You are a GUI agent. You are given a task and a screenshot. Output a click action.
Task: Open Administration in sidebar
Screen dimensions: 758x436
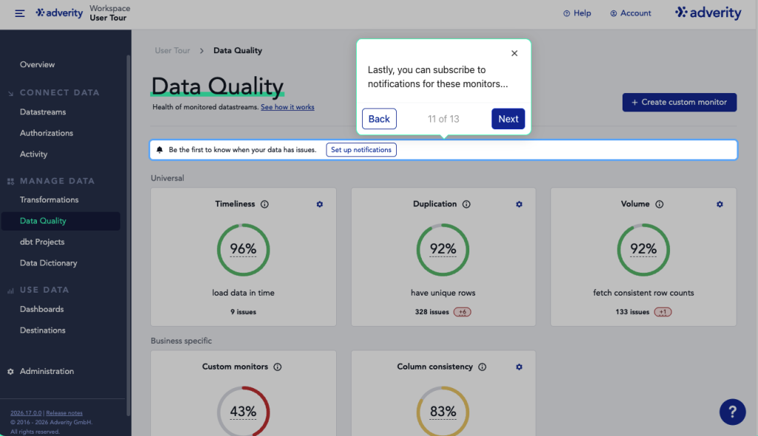pos(47,371)
